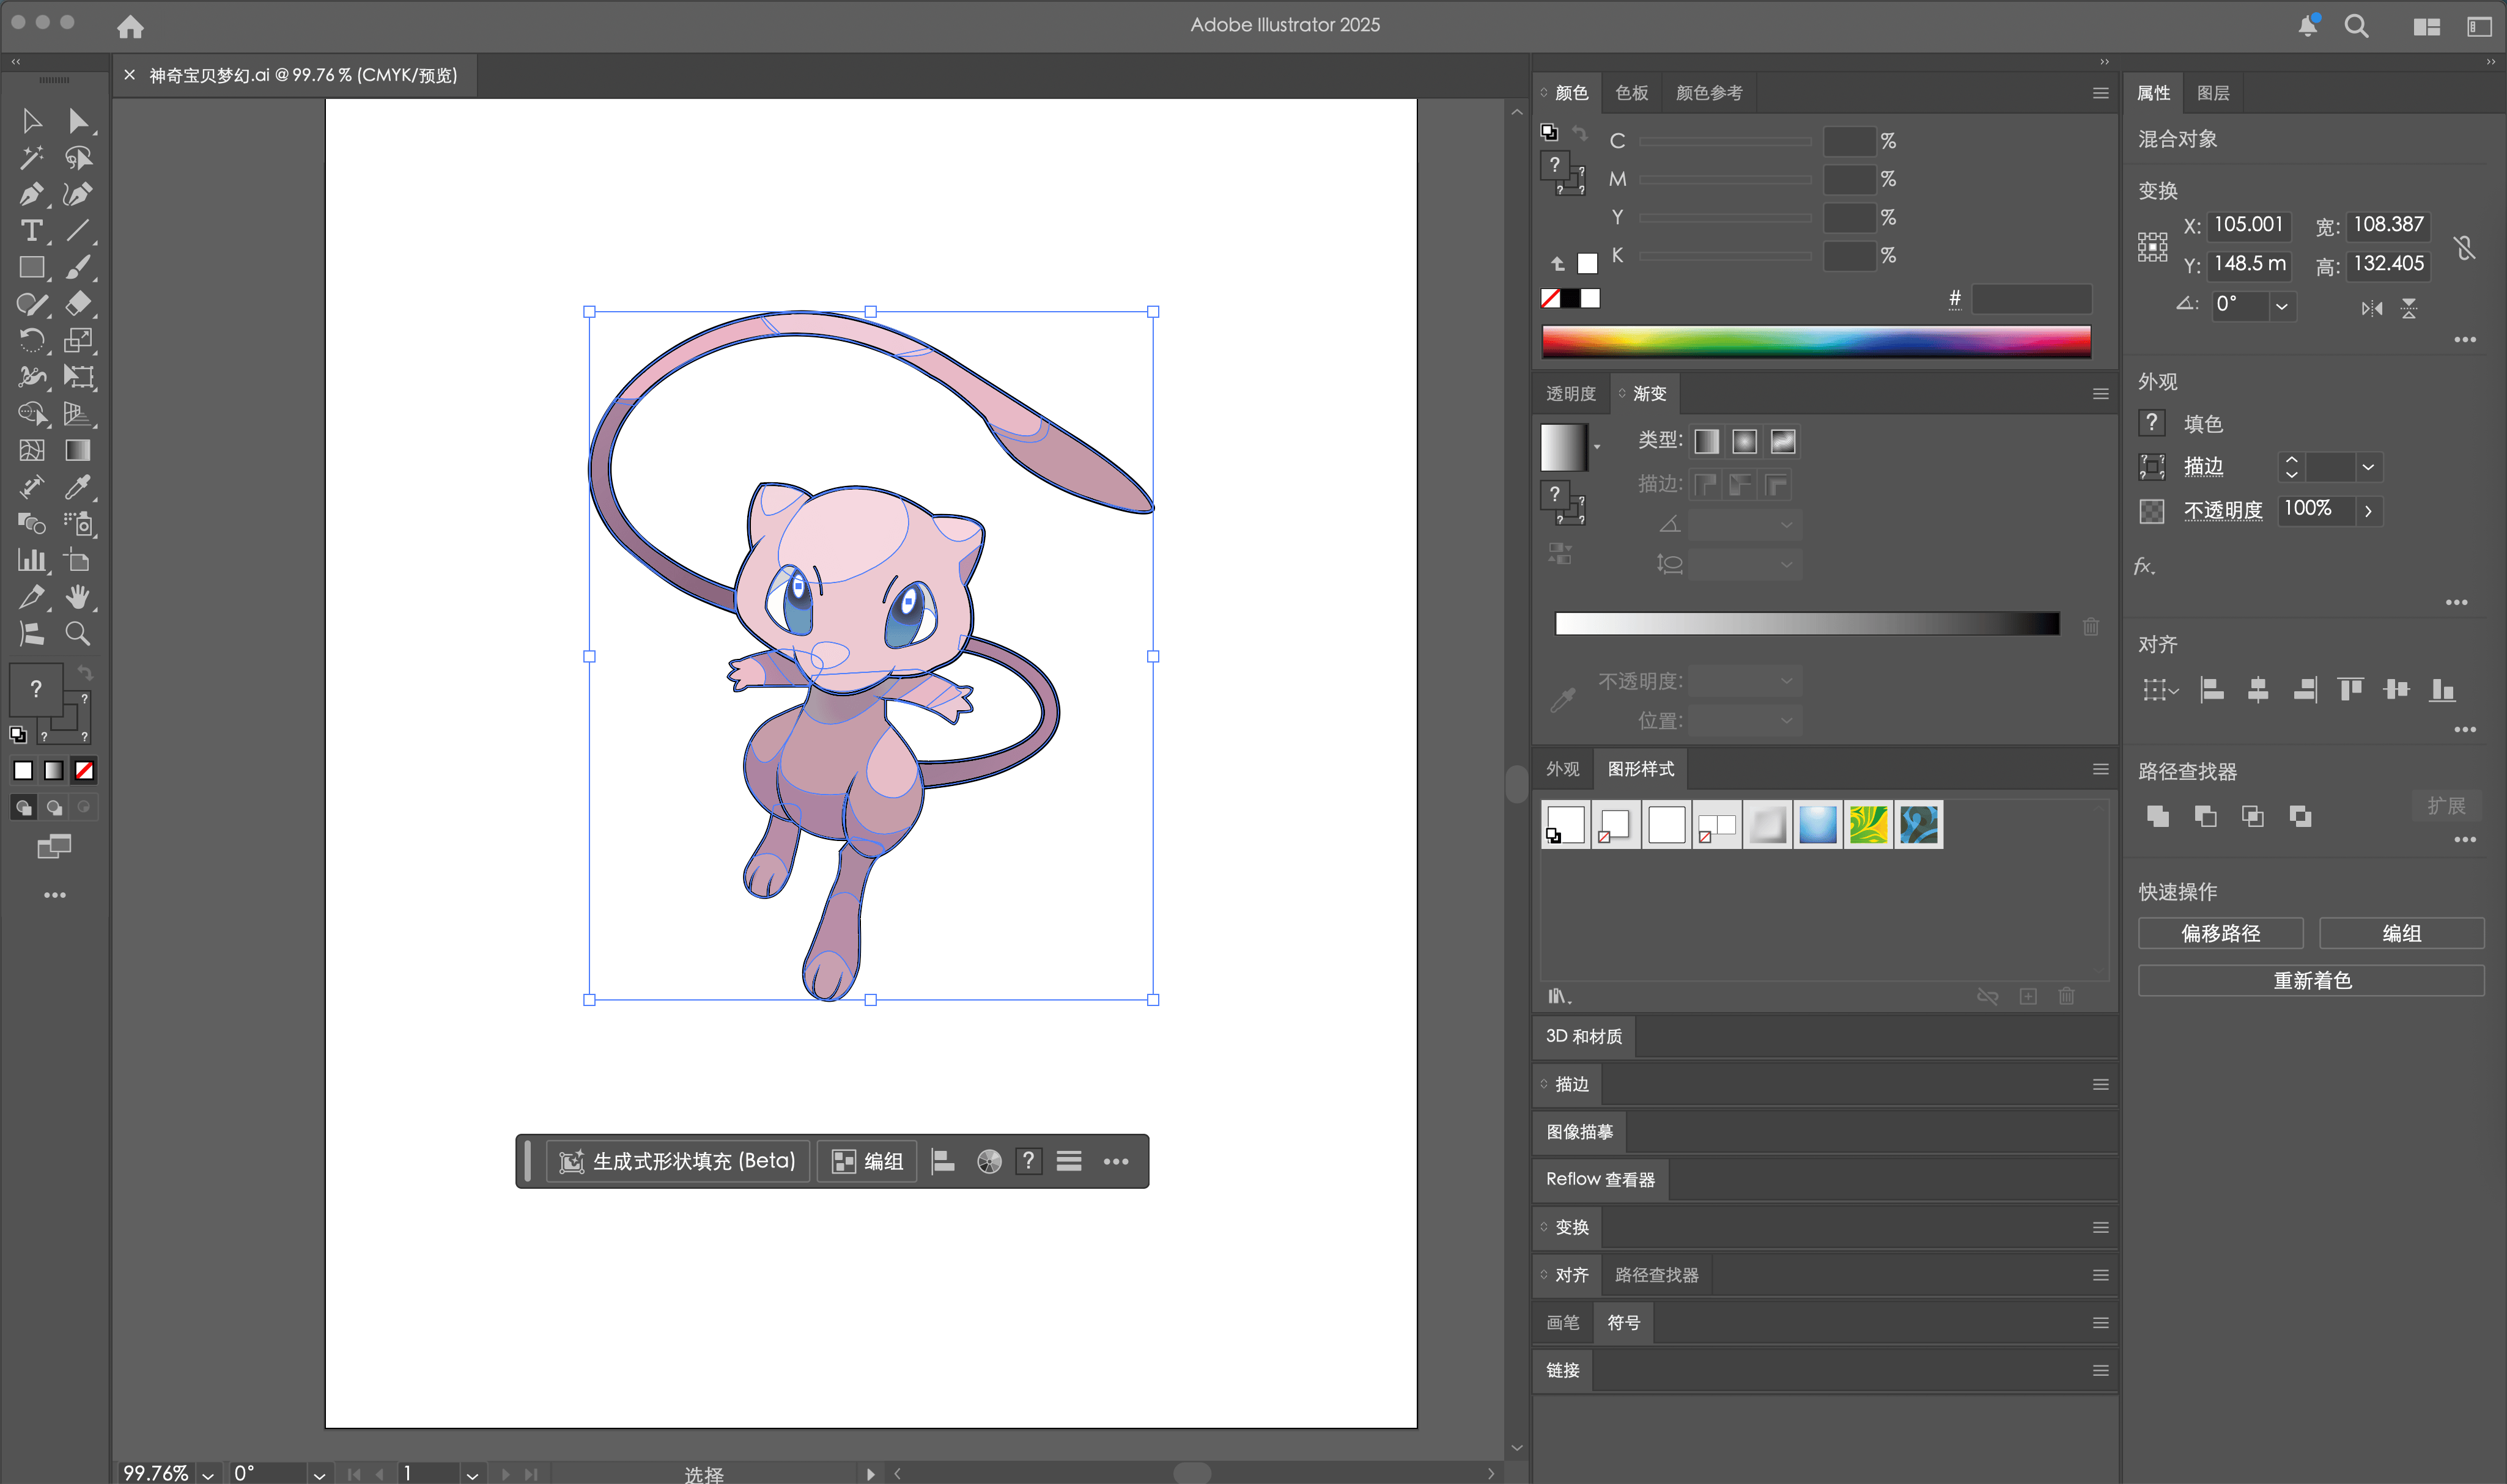Select the Eraser tool
2507x1484 pixels.
point(78,304)
